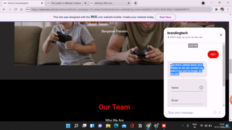The width and height of the screenshot is (232, 130).
Task: Switch to the Settings | Wix.com tab
Action: [x=109, y=3]
